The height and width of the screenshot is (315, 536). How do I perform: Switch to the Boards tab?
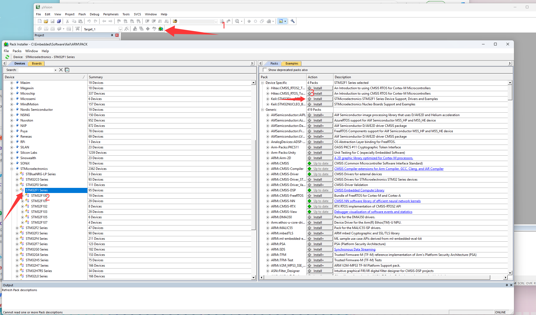tap(36, 63)
